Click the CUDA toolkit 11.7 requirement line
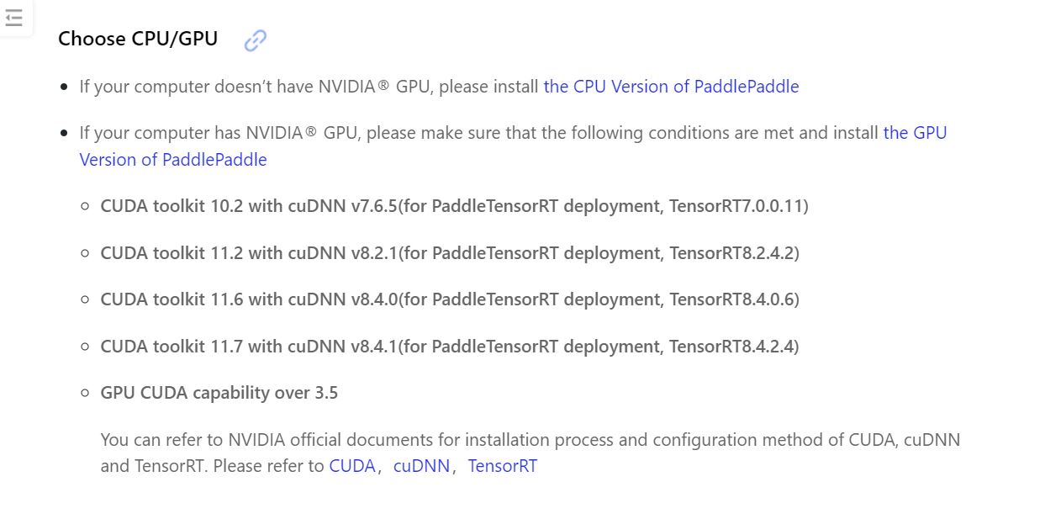 [x=450, y=347]
